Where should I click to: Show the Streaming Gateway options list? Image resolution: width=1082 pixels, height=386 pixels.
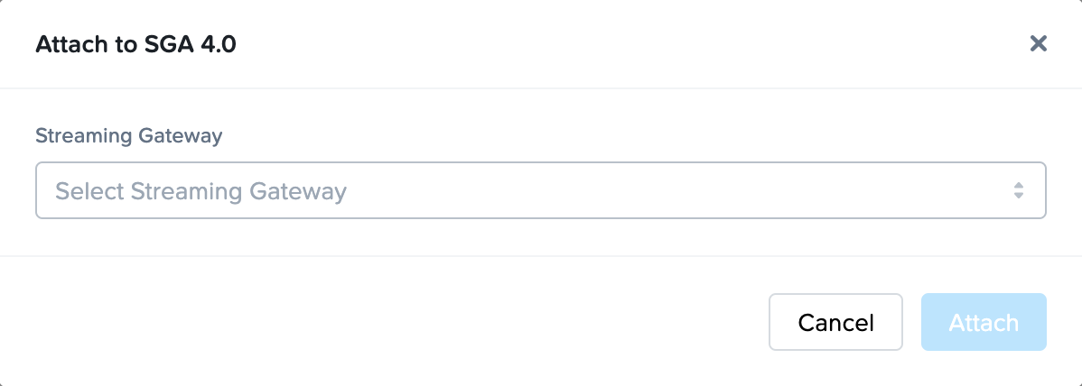[540, 190]
